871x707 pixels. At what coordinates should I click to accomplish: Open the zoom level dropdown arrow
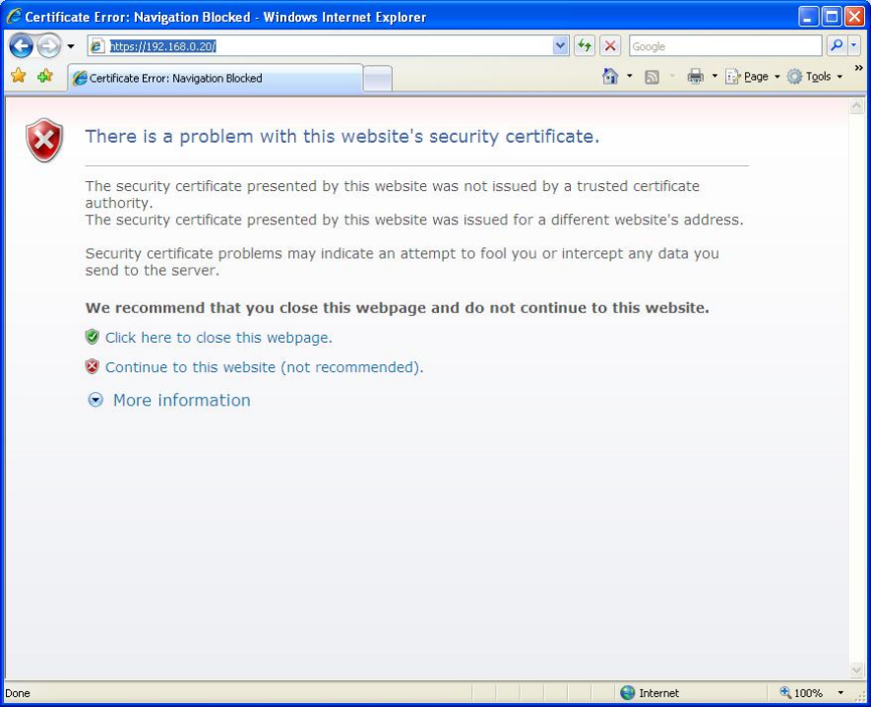point(840,692)
